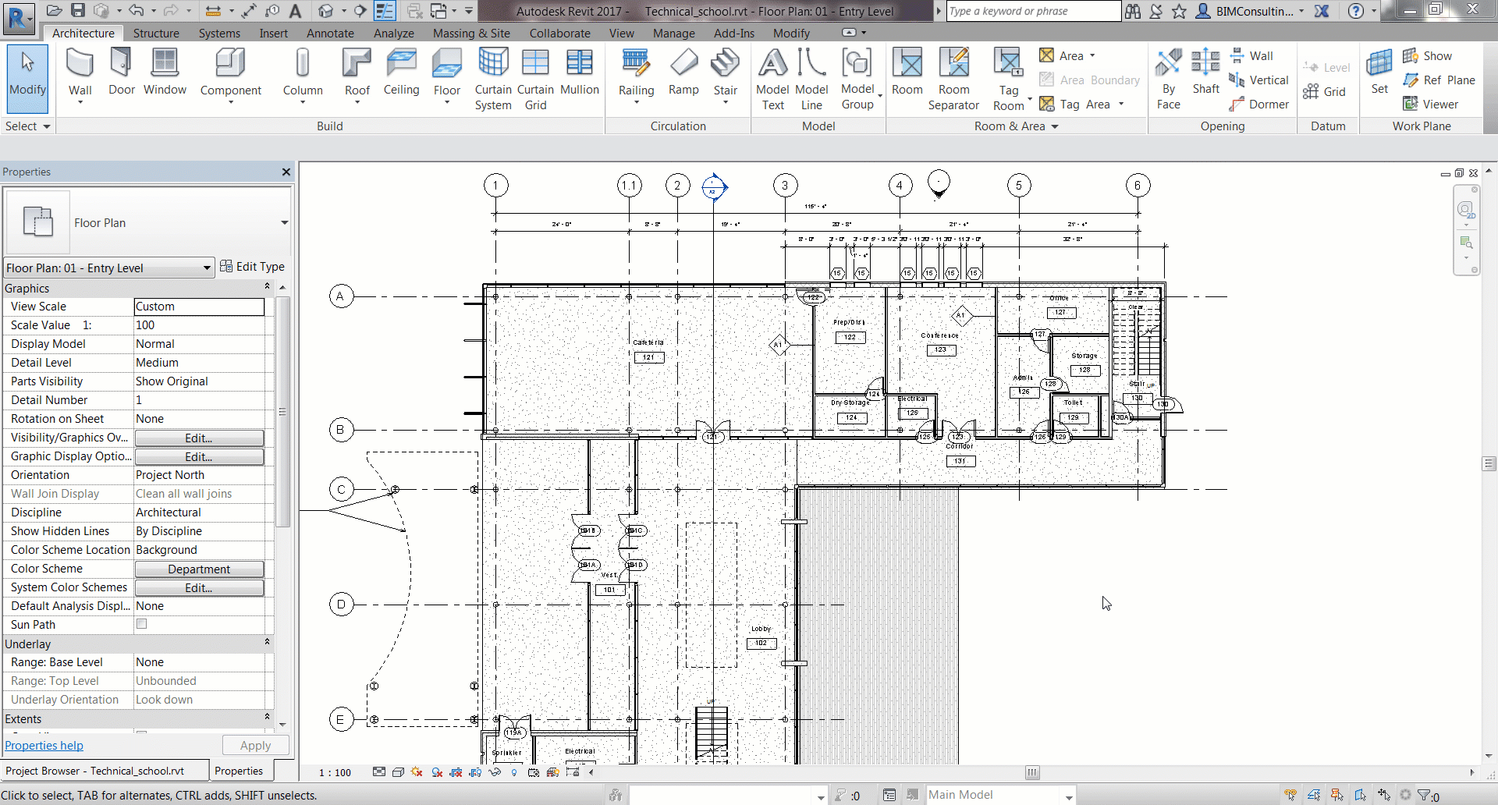Viewport: 1498px width, 805px height.
Task: Click Edit for System Color Schemes
Action: coord(199,587)
